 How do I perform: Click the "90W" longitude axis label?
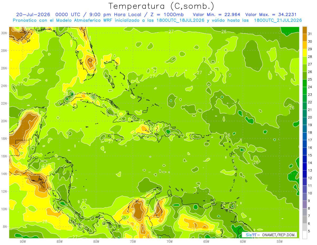[23, 242]
